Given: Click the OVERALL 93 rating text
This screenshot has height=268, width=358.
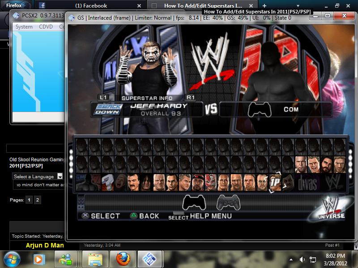Looking at the screenshot, I should [x=161, y=113].
